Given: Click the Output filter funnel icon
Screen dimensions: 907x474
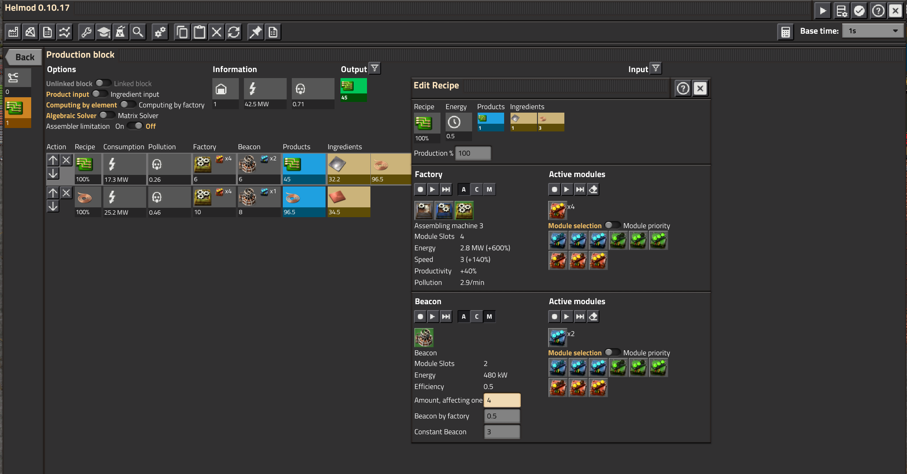Looking at the screenshot, I should tap(375, 68).
